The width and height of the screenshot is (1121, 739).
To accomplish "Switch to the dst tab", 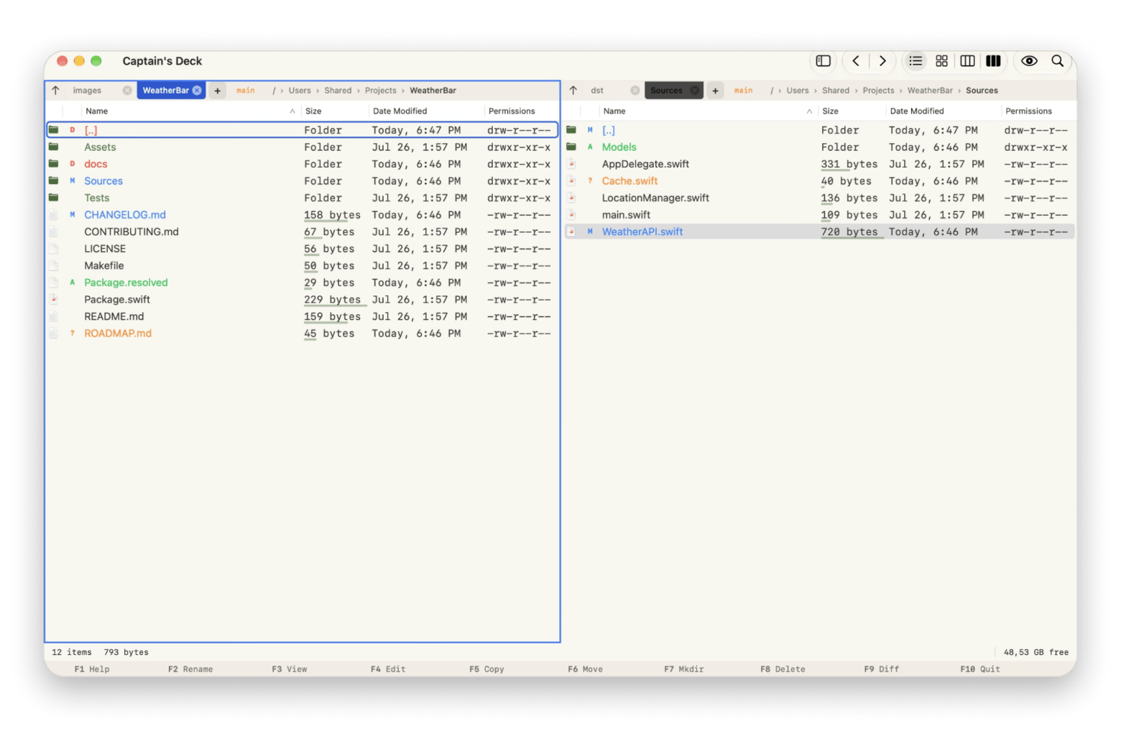I will pyautogui.click(x=597, y=91).
